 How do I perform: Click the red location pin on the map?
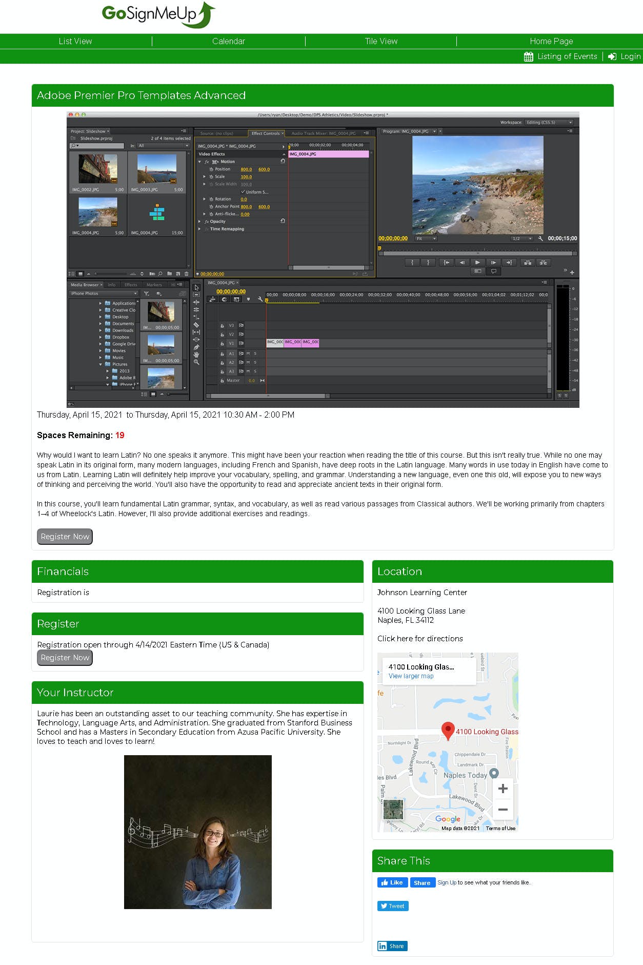(448, 731)
